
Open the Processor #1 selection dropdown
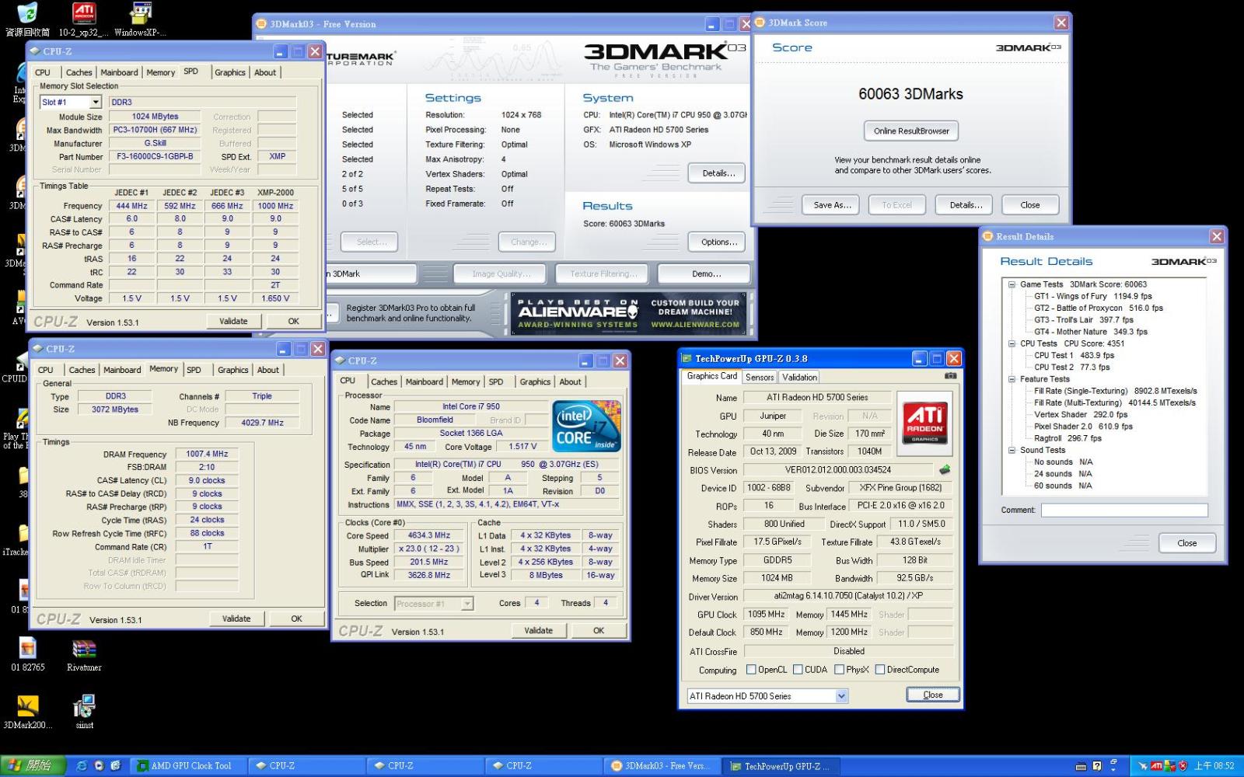point(434,603)
